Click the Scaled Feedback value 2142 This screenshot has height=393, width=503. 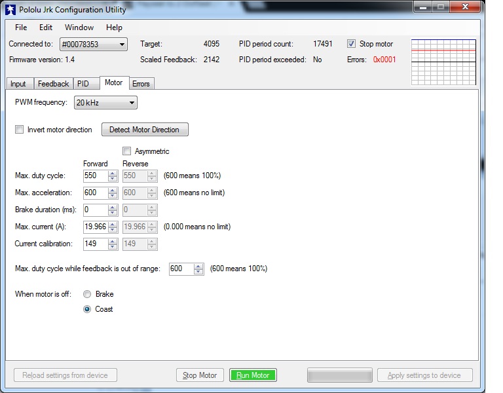[x=212, y=60]
